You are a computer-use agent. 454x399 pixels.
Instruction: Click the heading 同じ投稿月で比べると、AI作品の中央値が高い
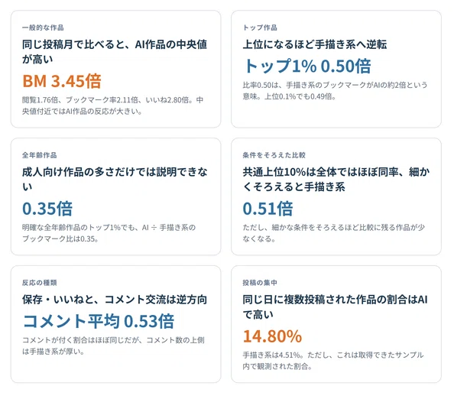pyautogui.click(x=115, y=52)
